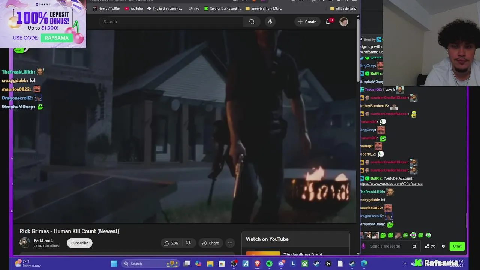Viewport: 480px width, 270px height.
Task: Open the Xbox app on the taskbar
Action: [305, 264]
